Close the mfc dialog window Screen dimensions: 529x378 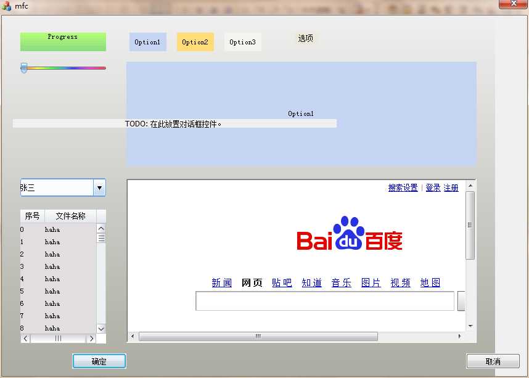pyautogui.click(x=514, y=4)
